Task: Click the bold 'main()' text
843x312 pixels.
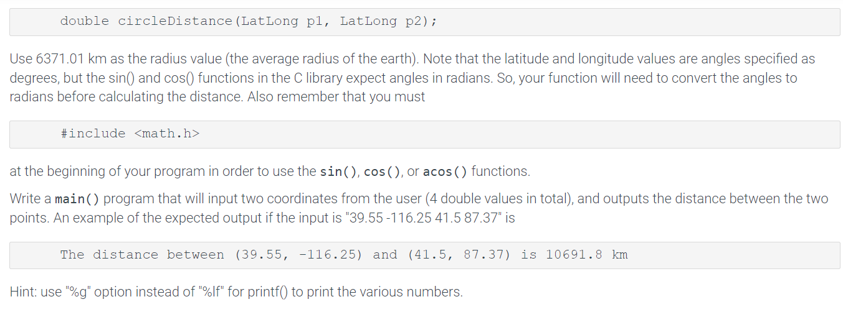Action: tap(77, 200)
